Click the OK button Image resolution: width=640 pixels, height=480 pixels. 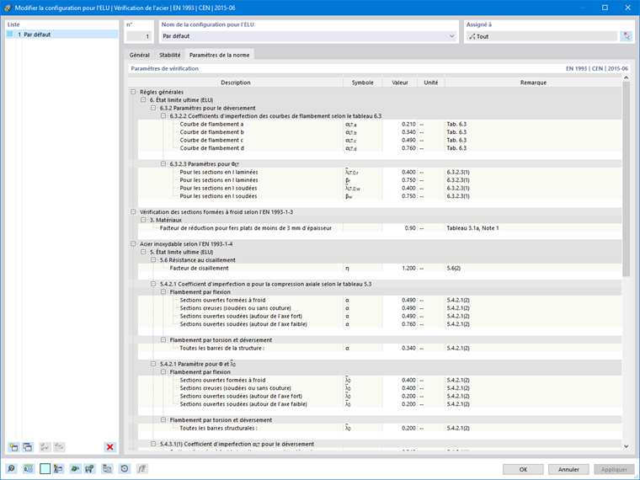523,469
